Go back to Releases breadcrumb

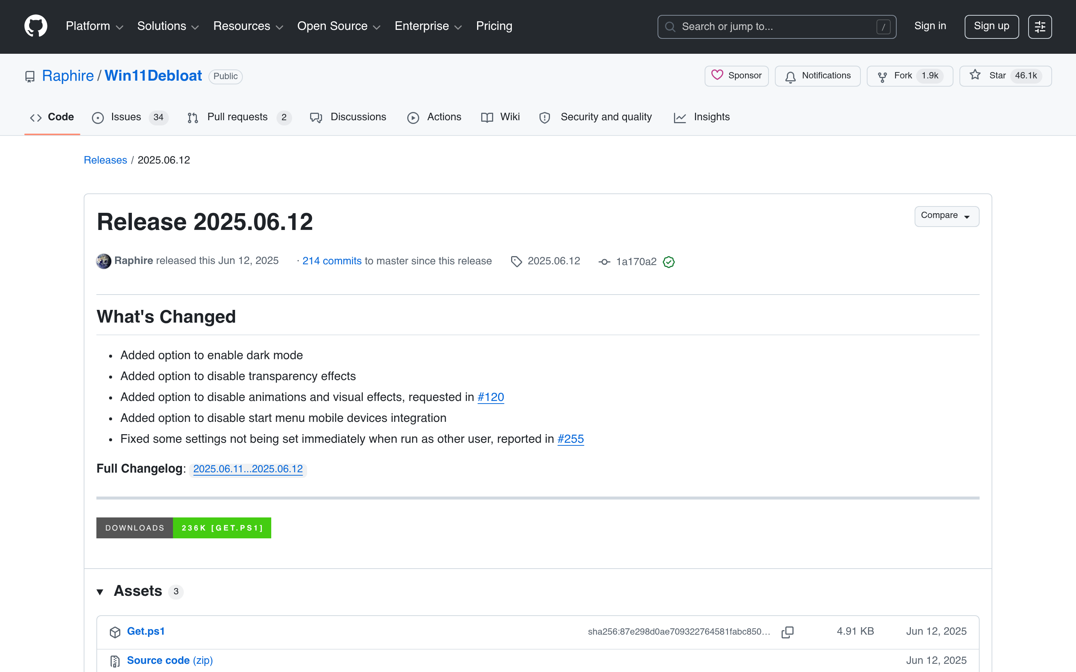(x=105, y=160)
